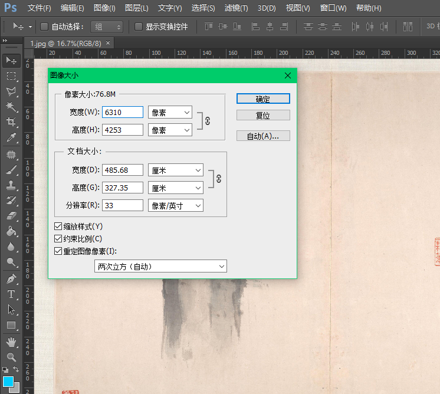Open the 图像(I) menu
The width and height of the screenshot is (440, 394).
coord(104,8)
